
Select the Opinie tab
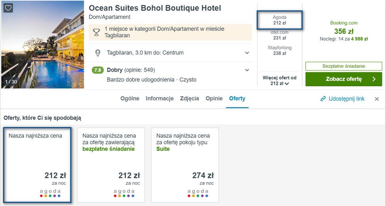coord(214,99)
